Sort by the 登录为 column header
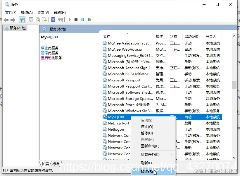This screenshot has width=240, height=176. [x=213, y=37]
